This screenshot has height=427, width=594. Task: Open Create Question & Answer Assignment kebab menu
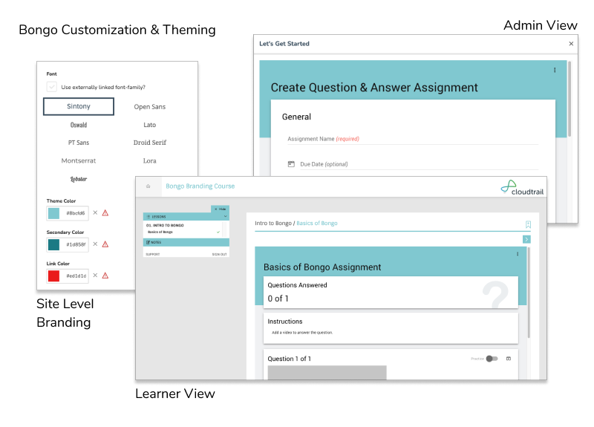pos(555,70)
